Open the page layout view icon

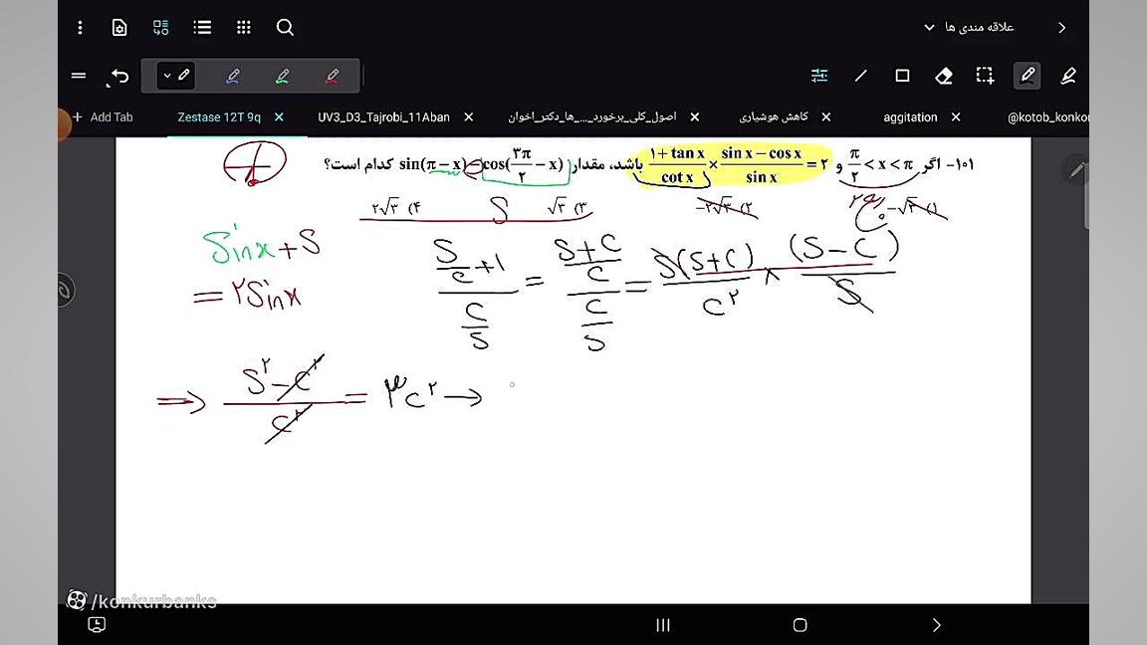tap(161, 28)
